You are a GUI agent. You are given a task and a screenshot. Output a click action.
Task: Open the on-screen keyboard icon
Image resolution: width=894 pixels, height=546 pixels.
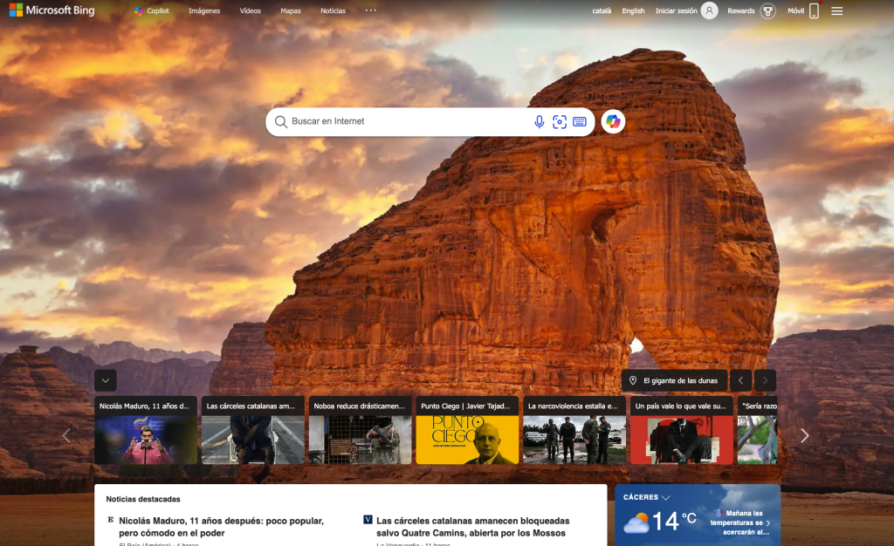pos(580,122)
